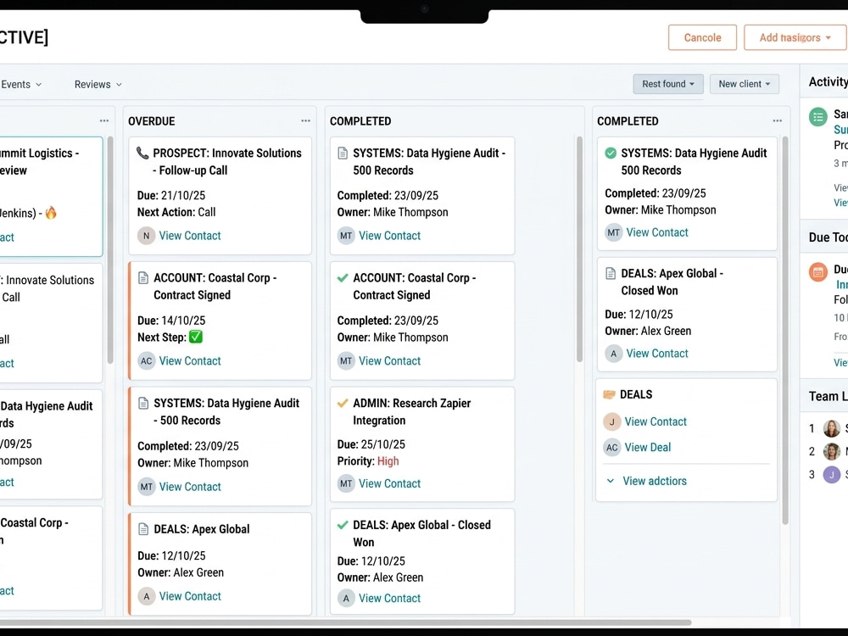Click View Contact on overdue Coastal Corp card
848x636 pixels.
click(x=190, y=360)
